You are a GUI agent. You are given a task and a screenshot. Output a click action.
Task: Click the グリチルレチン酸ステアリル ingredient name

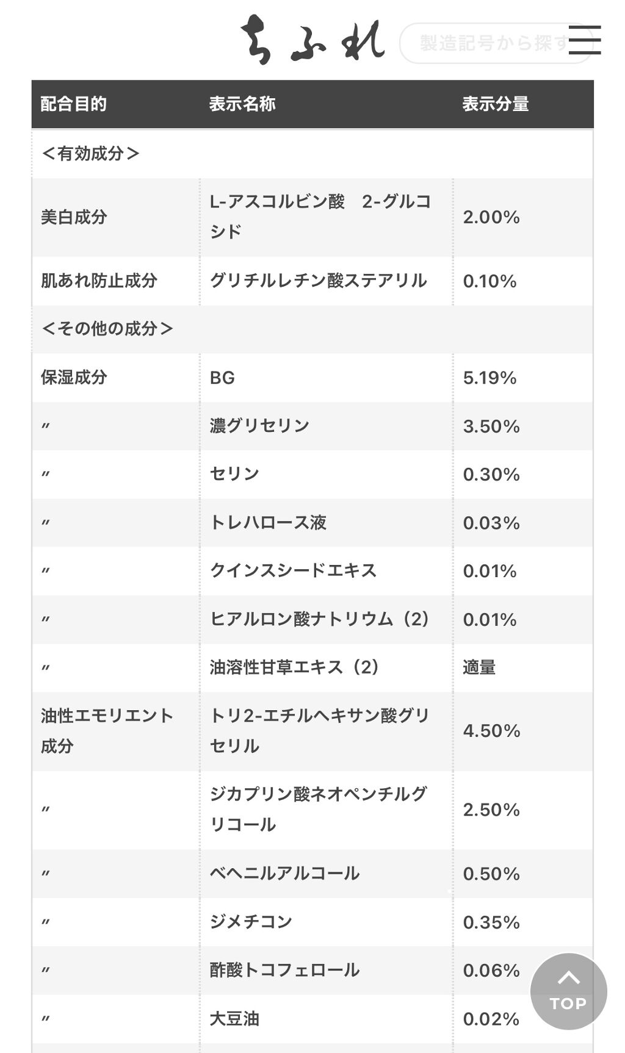tap(318, 281)
